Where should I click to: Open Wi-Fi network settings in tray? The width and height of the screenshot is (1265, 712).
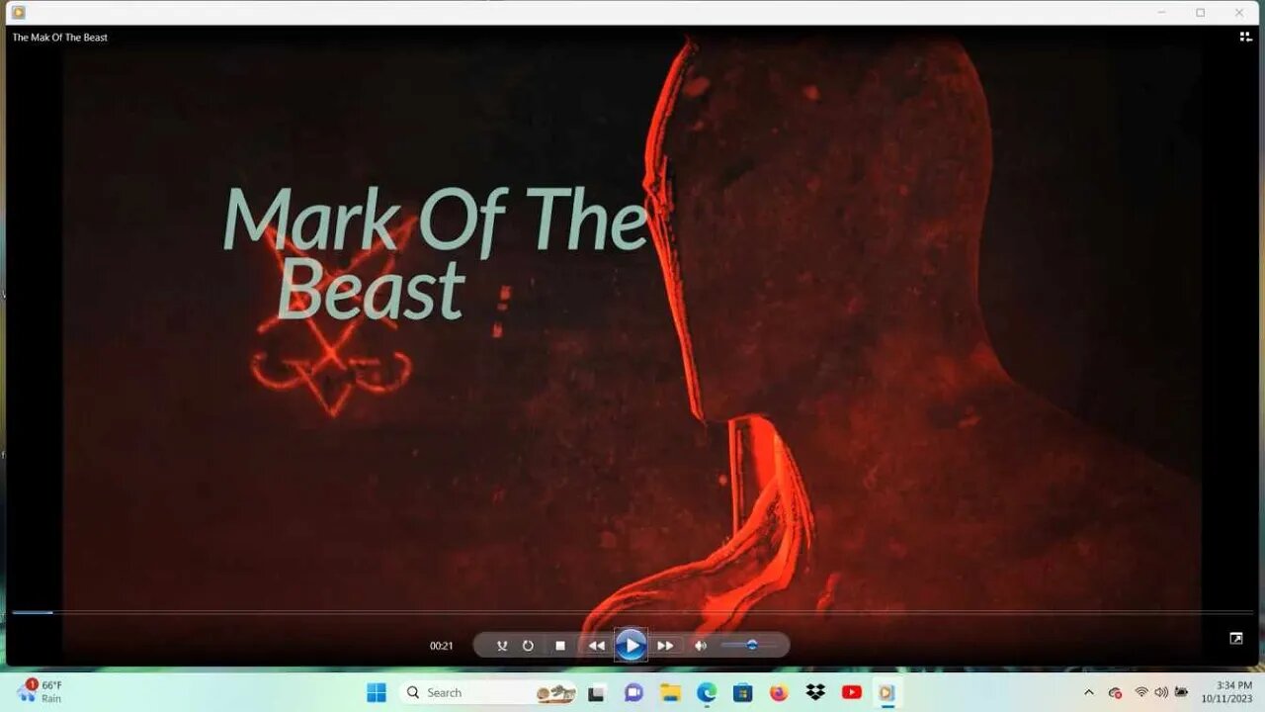click(x=1141, y=692)
